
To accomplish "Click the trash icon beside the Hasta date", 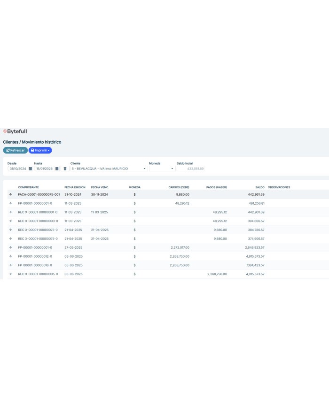I will 65,169.
